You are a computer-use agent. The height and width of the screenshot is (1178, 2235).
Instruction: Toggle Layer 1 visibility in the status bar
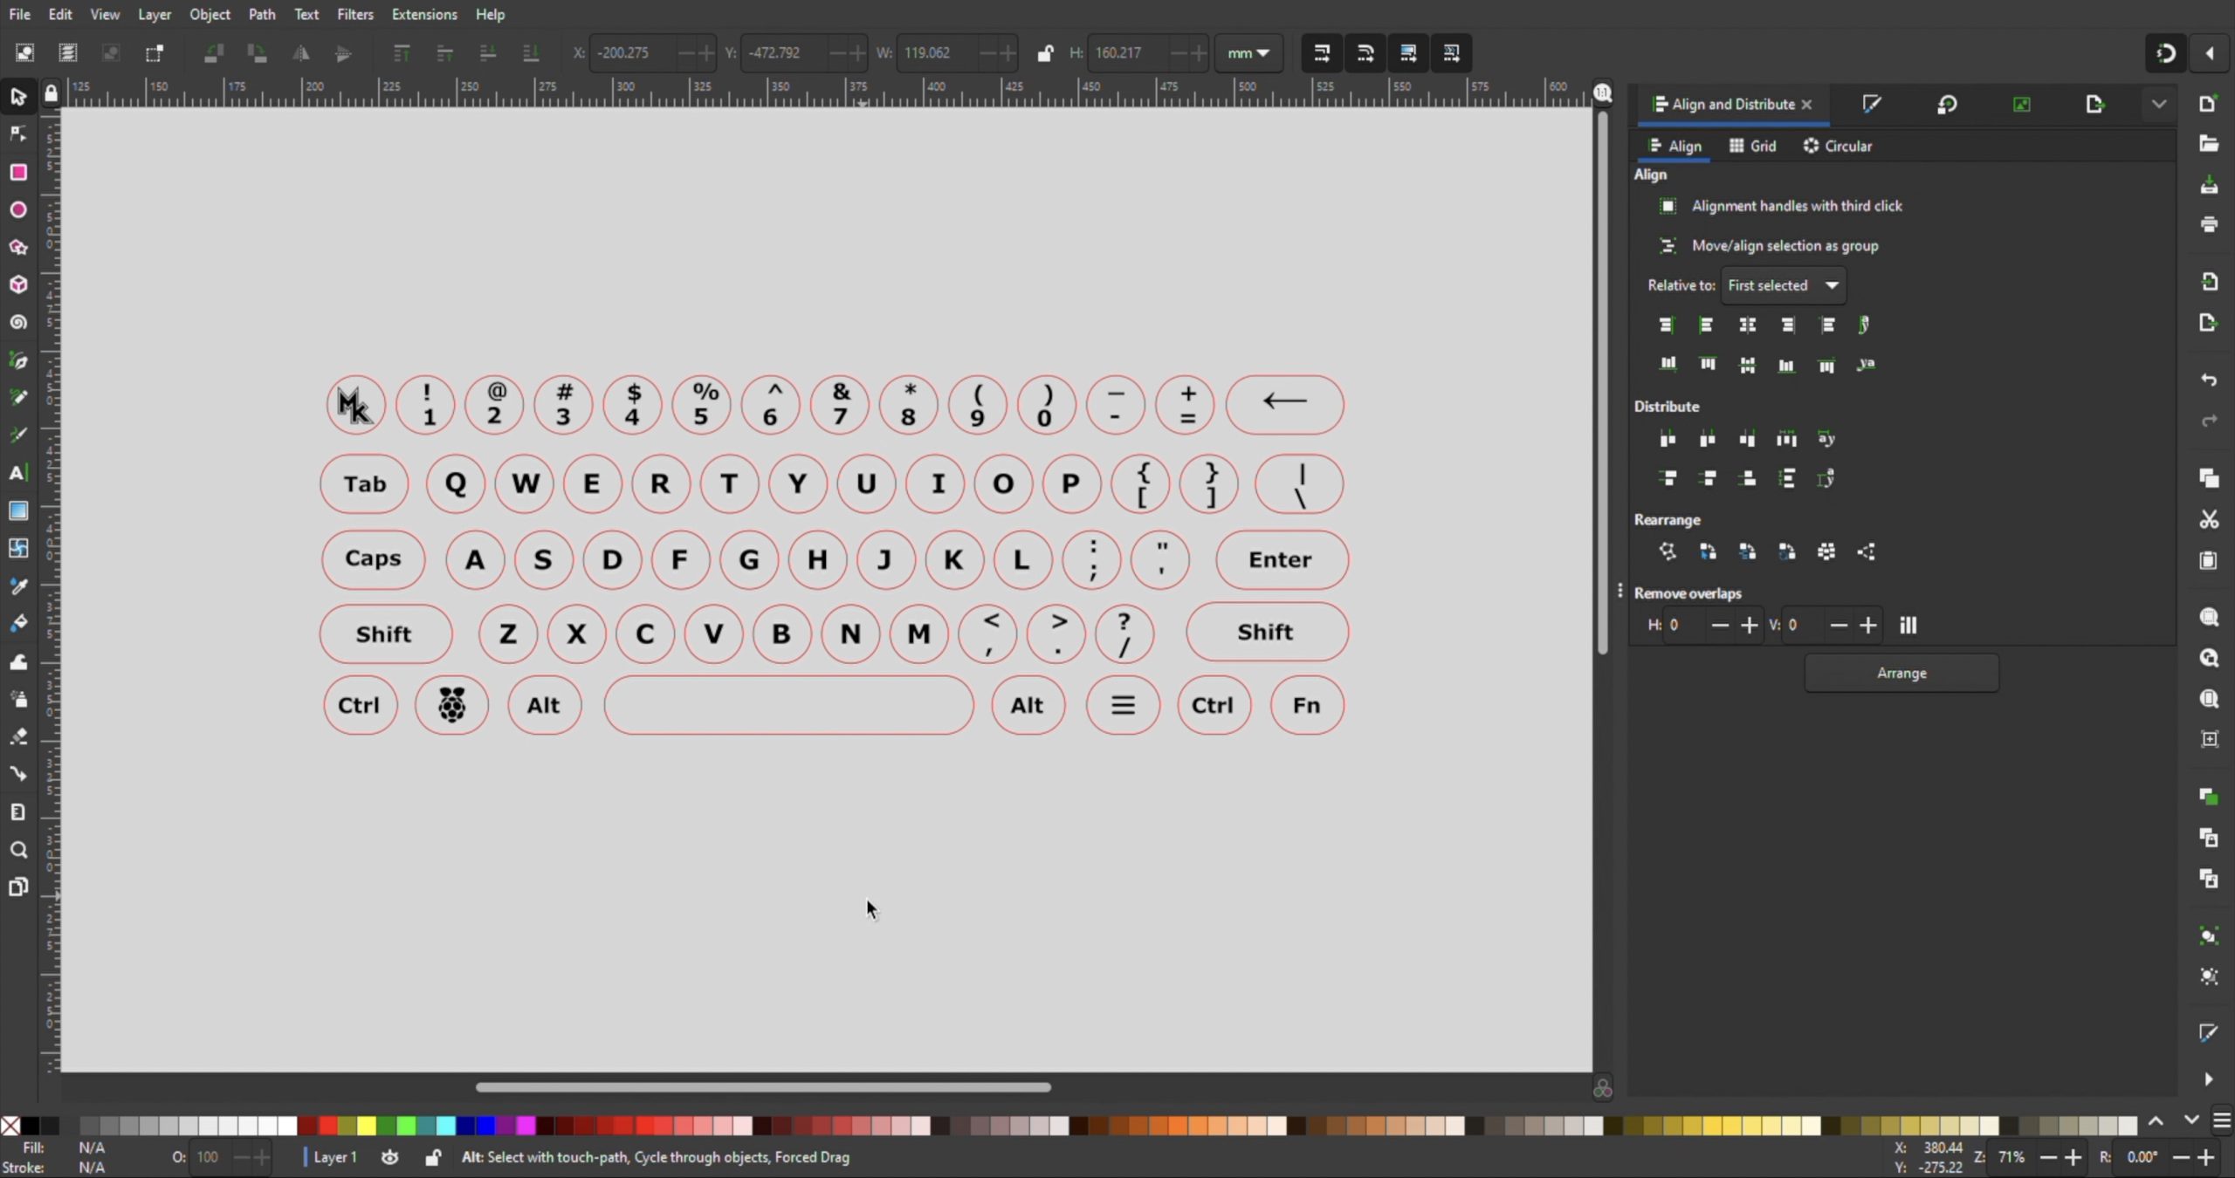(390, 1156)
